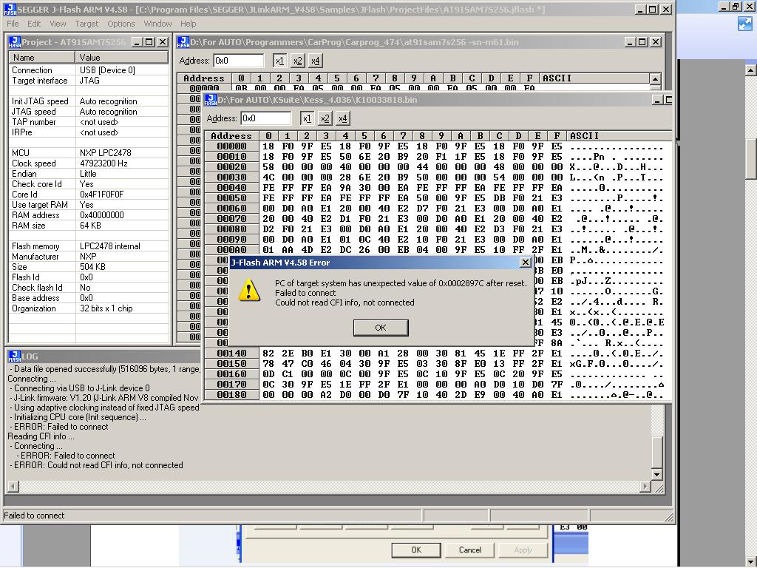Screen dimensions: 757x568
Task: Click hex row address 00000 in K10033818.bin
Action: click(231, 146)
